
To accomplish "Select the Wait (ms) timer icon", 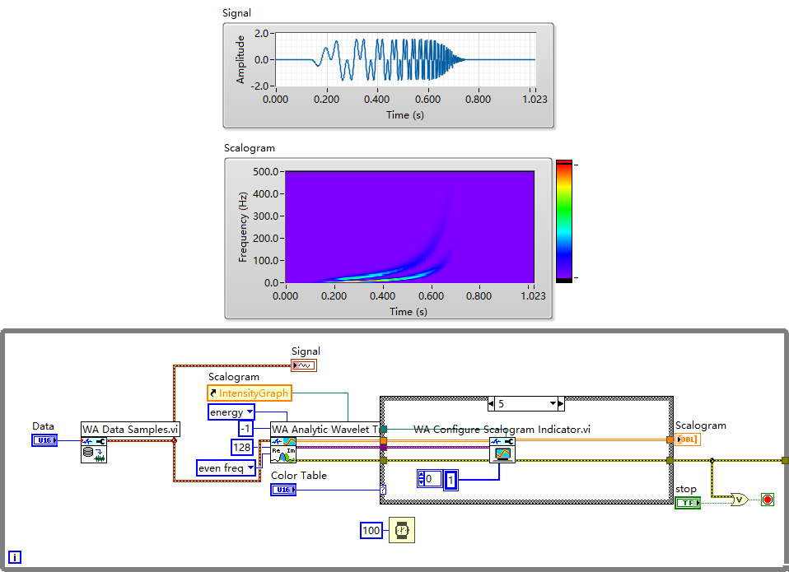I will 402,530.
